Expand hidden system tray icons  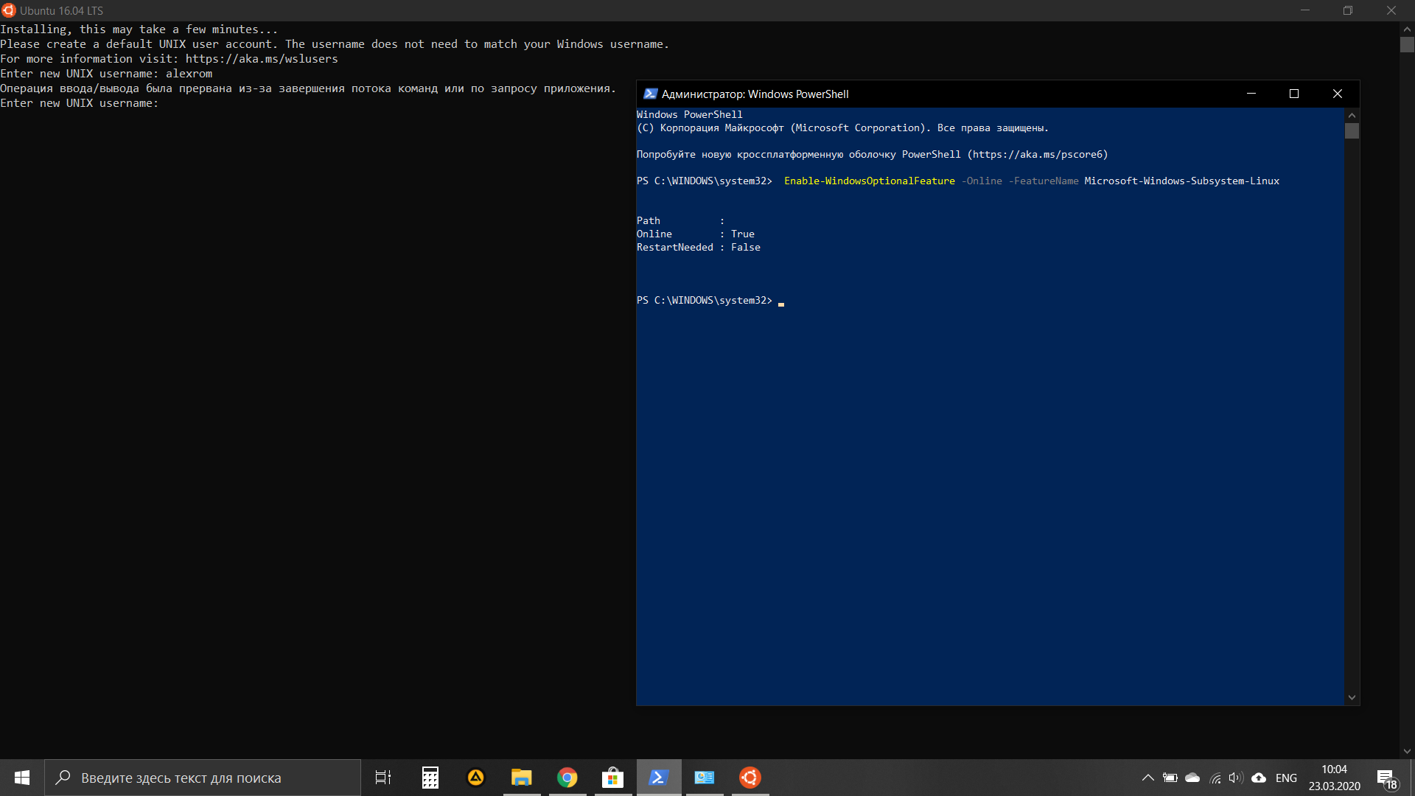coord(1147,778)
